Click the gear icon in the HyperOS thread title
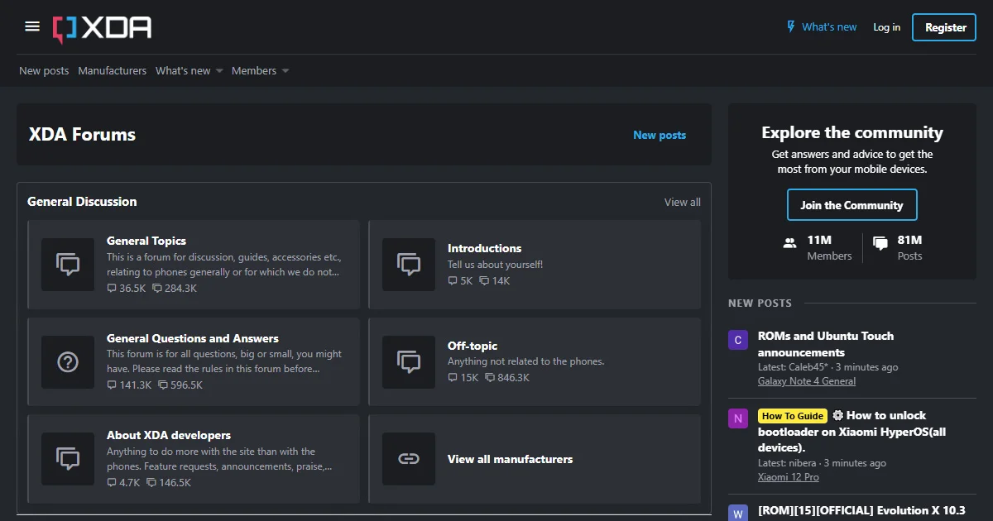The height and width of the screenshot is (521, 993). 837,415
